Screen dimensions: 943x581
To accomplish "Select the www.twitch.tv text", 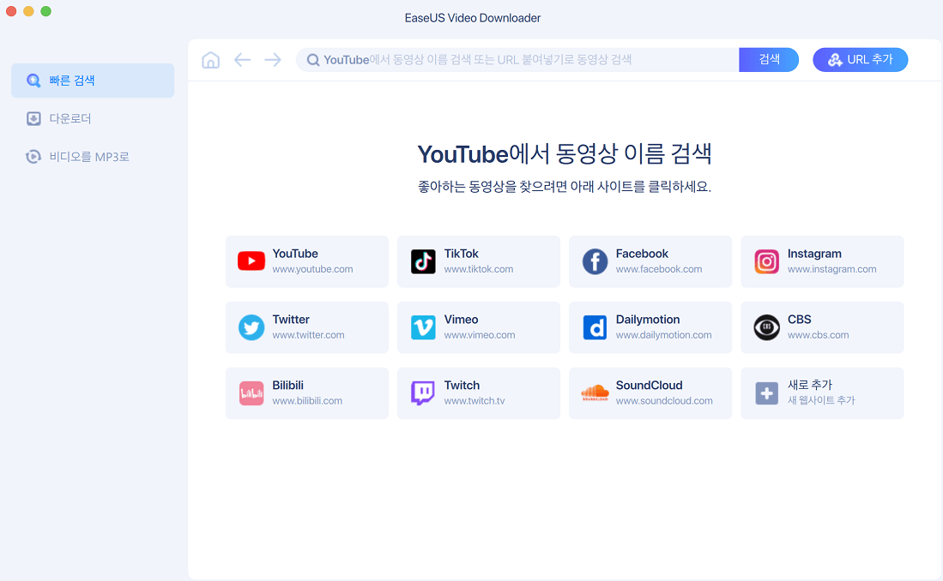I will pos(475,401).
